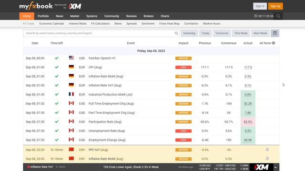Filter events to Next Week

pyautogui.click(x=260, y=33)
